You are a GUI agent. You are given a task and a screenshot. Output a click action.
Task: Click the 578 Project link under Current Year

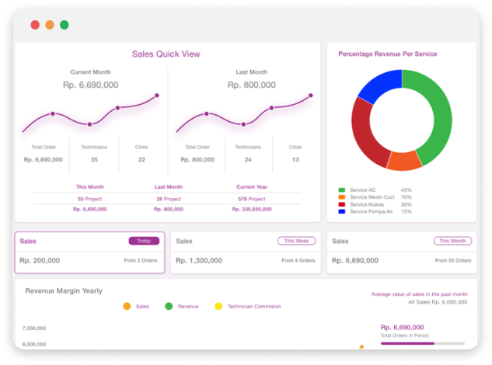[251, 198]
